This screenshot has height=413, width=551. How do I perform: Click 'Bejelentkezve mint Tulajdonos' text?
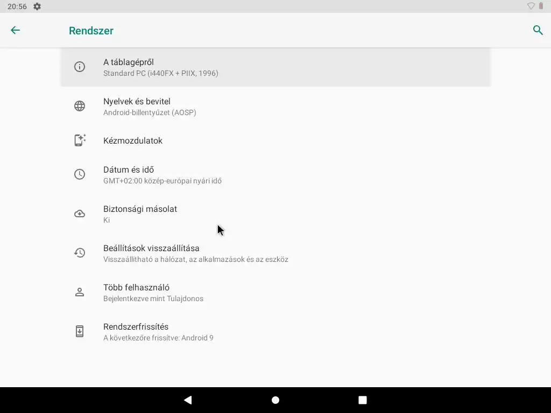[153, 298]
